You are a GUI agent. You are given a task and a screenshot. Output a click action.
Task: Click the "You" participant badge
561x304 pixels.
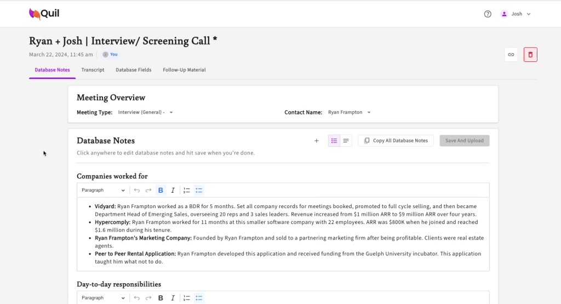(110, 54)
